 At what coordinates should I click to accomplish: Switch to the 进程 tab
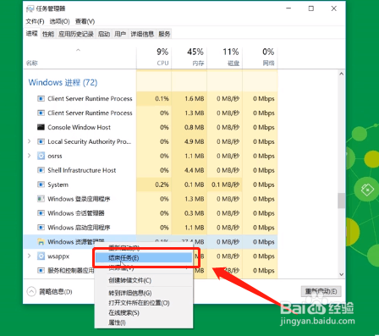32,34
